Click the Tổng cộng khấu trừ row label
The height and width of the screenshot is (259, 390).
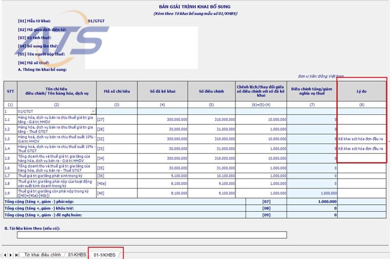click(x=39, y=208)
